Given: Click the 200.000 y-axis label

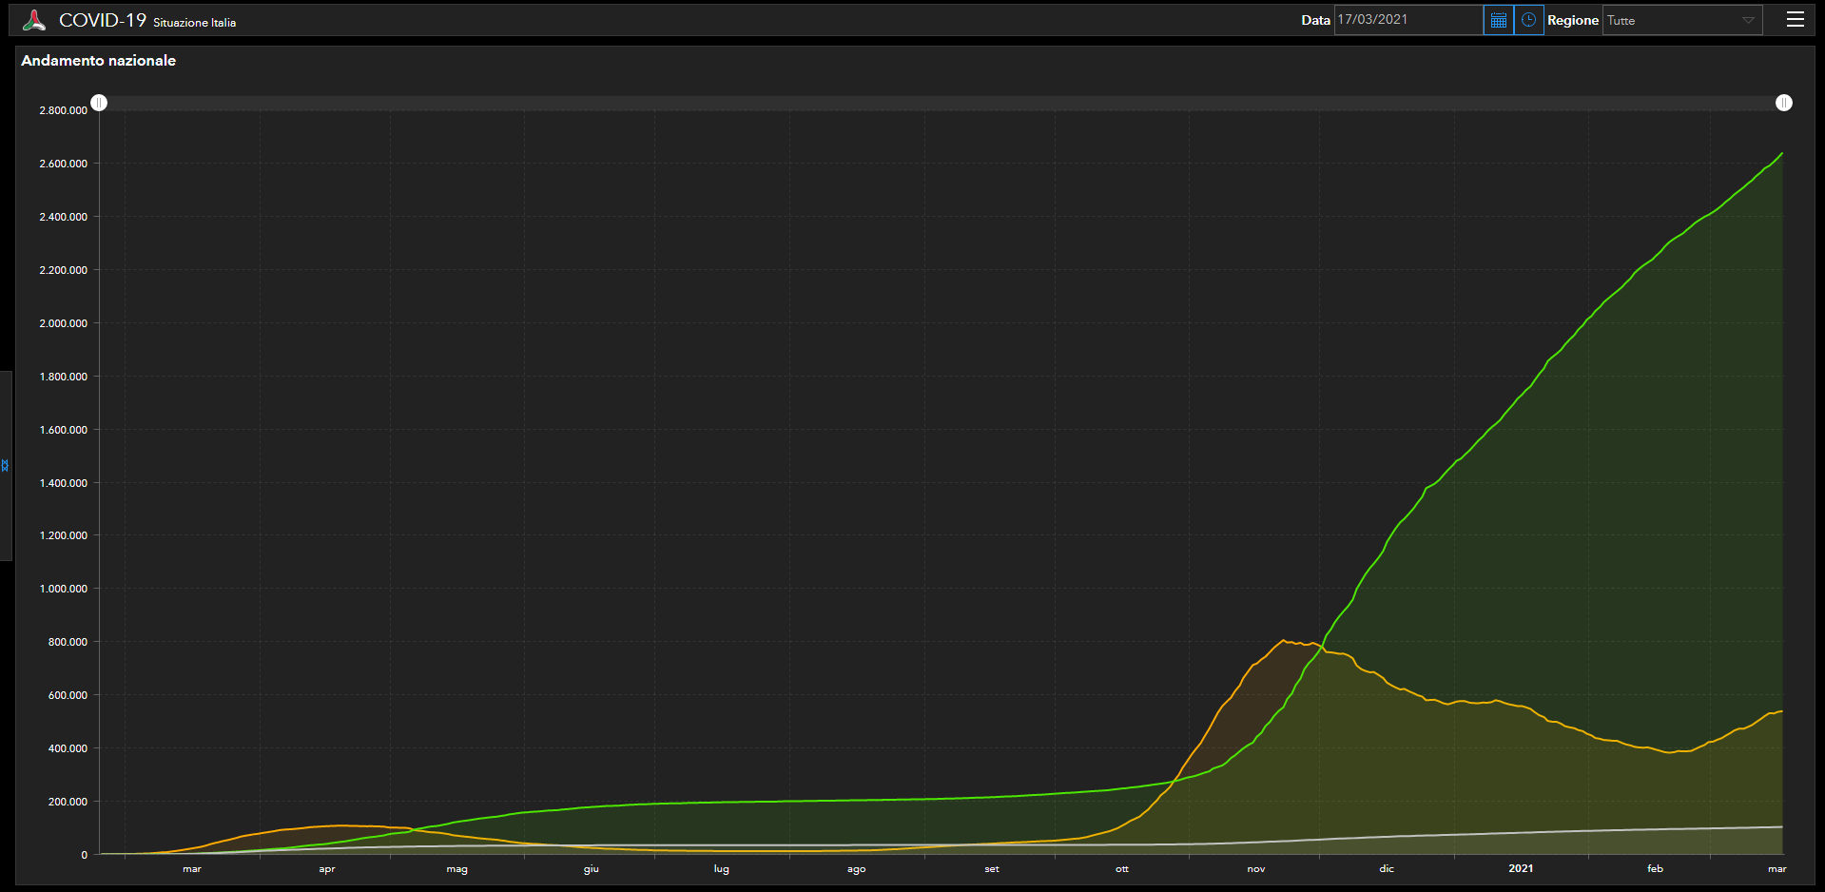Looking at the screenshot, I should (68, 802).
